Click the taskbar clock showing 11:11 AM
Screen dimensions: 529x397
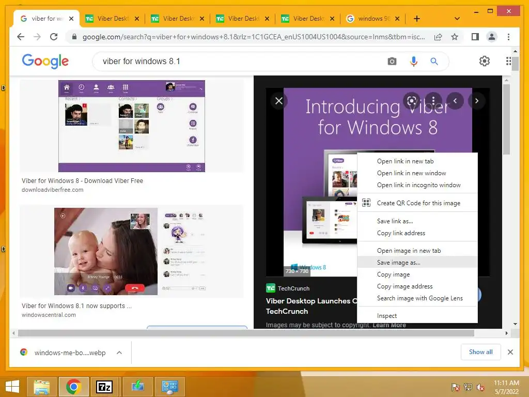[x=506, y=387]
